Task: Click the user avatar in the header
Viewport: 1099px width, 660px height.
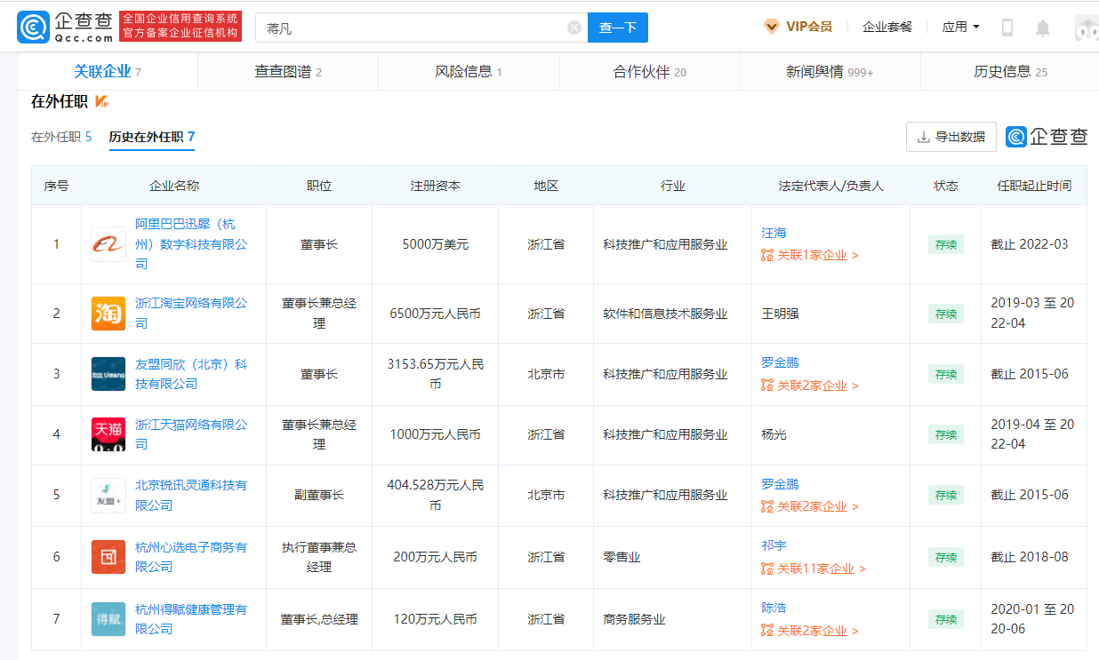Action: click(x=1087, y=28)
